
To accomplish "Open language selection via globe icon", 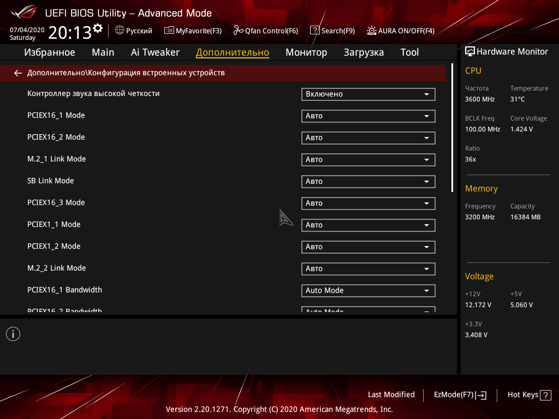I will coord(120,31).
